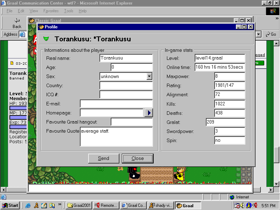Click the Swordpower value field
The height and width of the screenshot is (210, 280).
230,131
